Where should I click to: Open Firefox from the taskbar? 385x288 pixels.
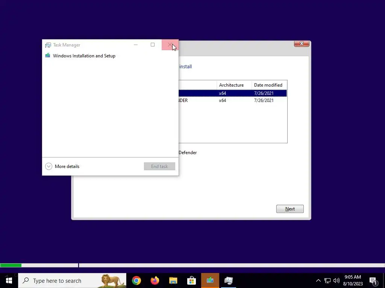155,280
